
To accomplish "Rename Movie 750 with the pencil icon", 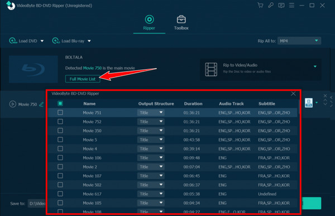I will [41, 104].
